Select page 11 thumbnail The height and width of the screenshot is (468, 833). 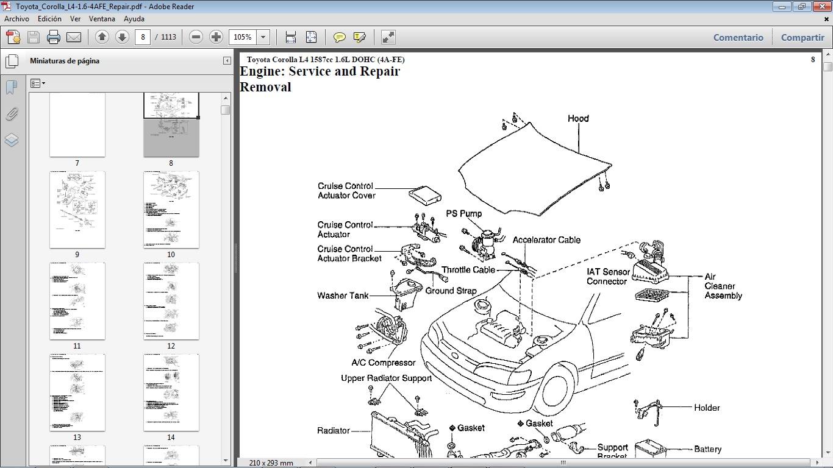pyautogui.click(x=77, y=301)
